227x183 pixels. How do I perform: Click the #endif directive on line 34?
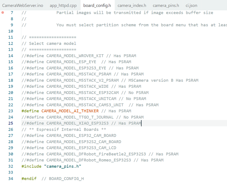click(x=29, y=179)
